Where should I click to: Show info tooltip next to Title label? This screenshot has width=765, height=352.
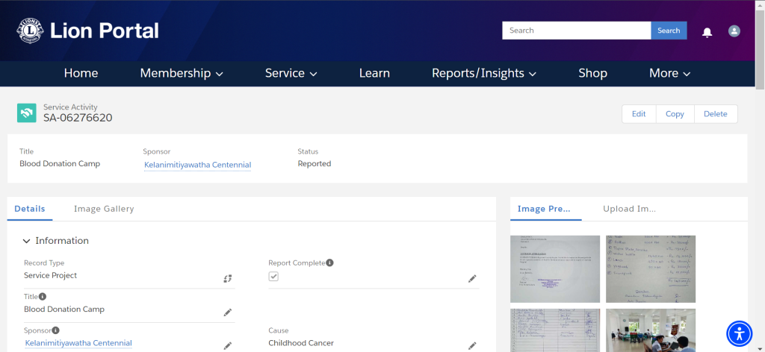coord(43,296)
